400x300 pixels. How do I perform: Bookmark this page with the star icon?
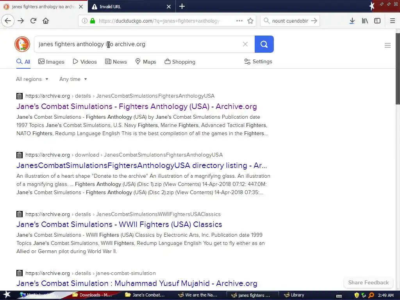(250, 21)
